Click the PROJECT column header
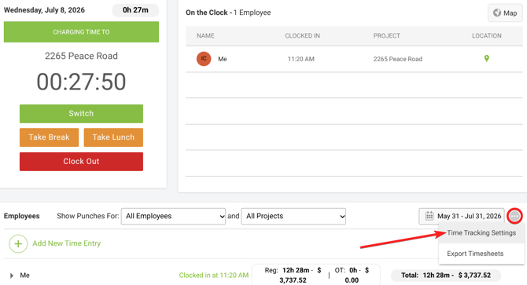Screen dimensions: 527x285 [386, 36]
